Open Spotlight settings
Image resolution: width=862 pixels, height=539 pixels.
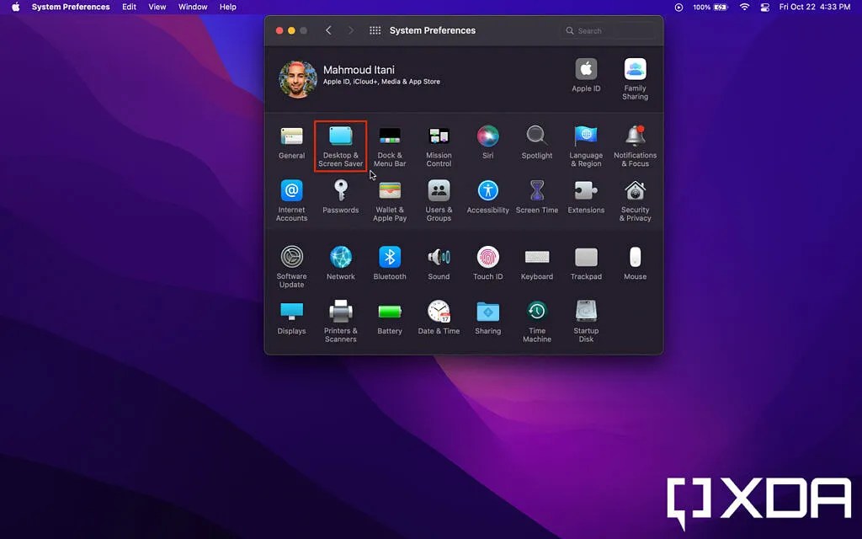pos(536,141)
